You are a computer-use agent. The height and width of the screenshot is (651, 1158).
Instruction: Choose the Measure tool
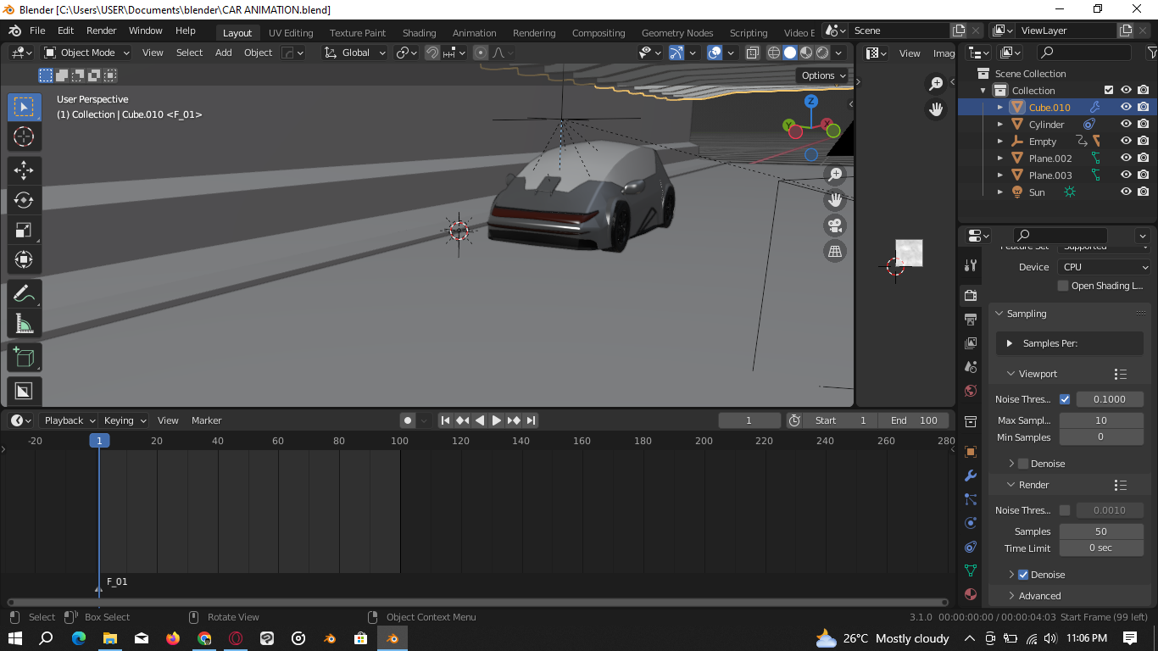click(x=24, y=324)
